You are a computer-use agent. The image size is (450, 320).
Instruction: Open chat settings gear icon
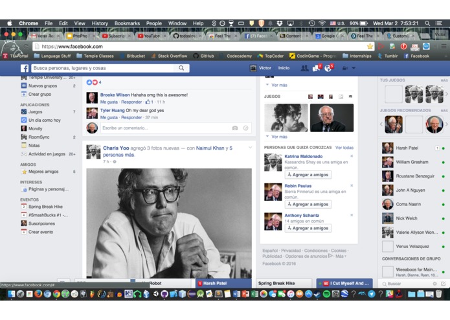(x=435, y=284)
